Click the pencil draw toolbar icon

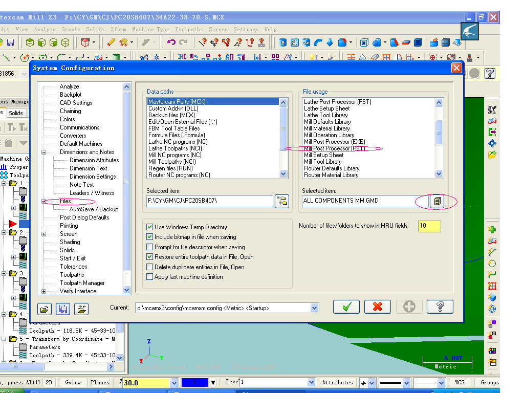point(111,42)
